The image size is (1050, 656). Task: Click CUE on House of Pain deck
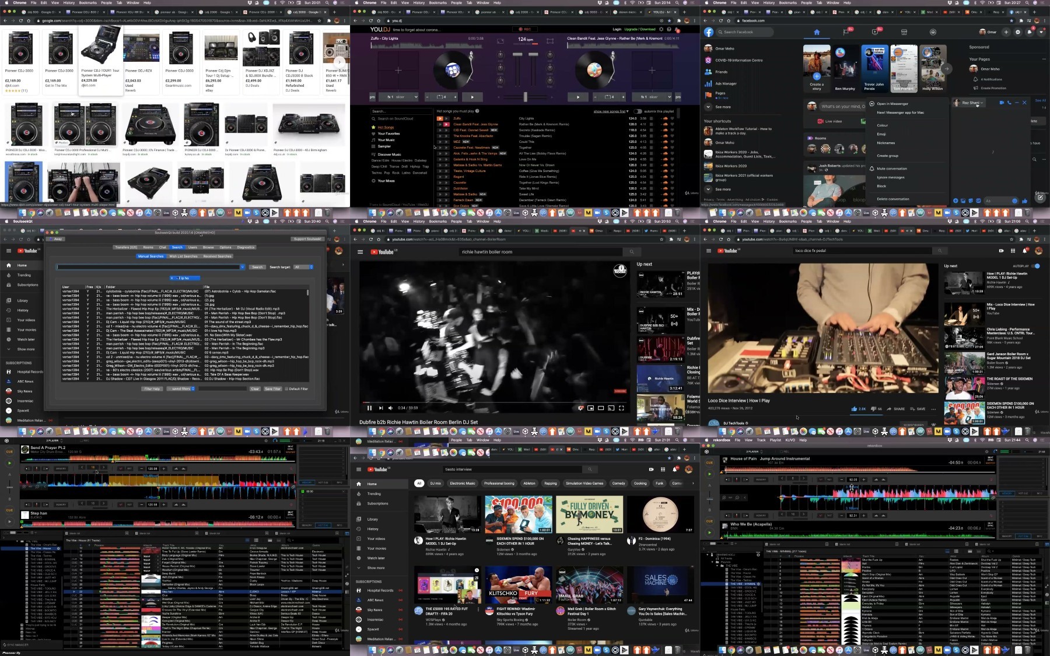click(x=709, y=462)
